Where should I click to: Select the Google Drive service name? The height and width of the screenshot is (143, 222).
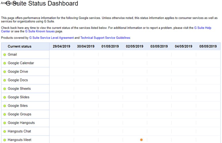[x=18, y=71]
